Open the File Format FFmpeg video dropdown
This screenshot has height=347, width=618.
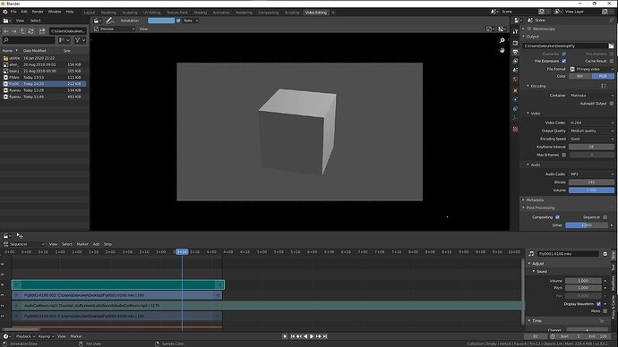coord(592,69)
